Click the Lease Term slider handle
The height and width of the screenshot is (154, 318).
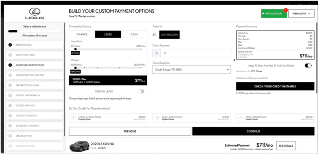pyautogui.click(x=76, y=49)
